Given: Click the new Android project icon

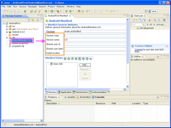Looking at the screenshot, I should click(31, 11).
